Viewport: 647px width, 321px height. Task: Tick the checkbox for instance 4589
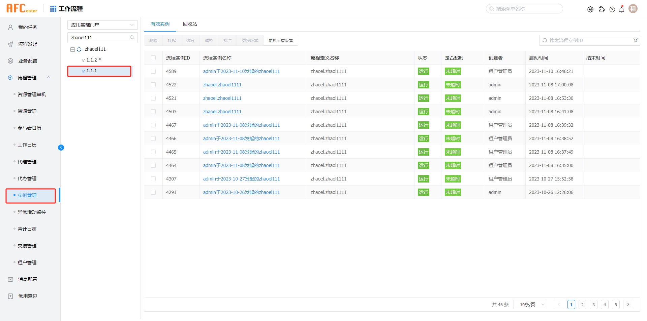tap(154, 71)
